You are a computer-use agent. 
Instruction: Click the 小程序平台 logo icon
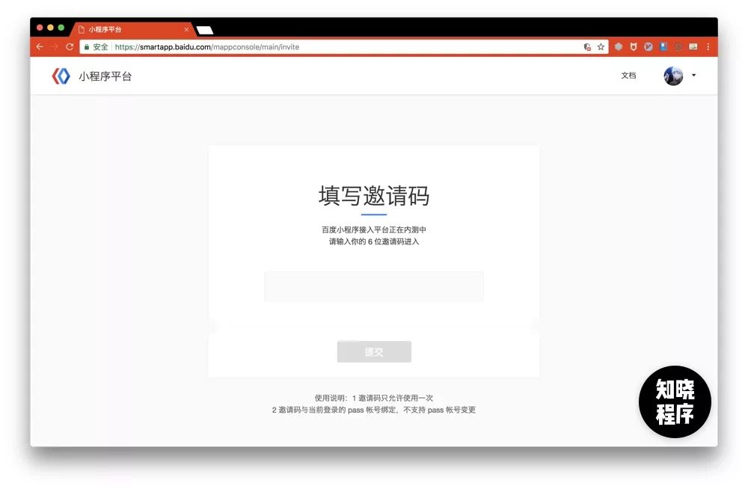(x=61, y=76)
